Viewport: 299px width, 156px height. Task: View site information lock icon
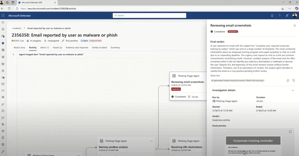[17, 8]
